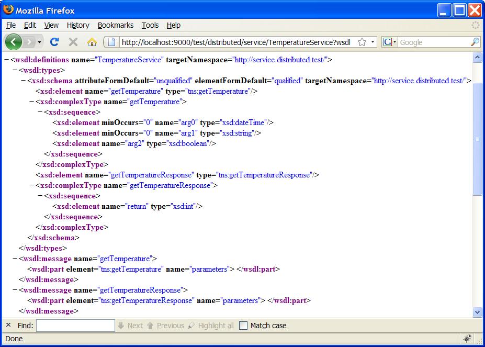The image size is (485, 347).
Task: Click the Reload page icon
Action: point(54,42)
